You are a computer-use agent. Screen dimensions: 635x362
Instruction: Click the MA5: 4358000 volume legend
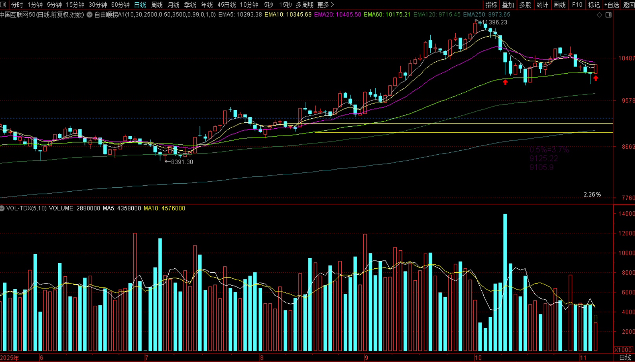122,208
